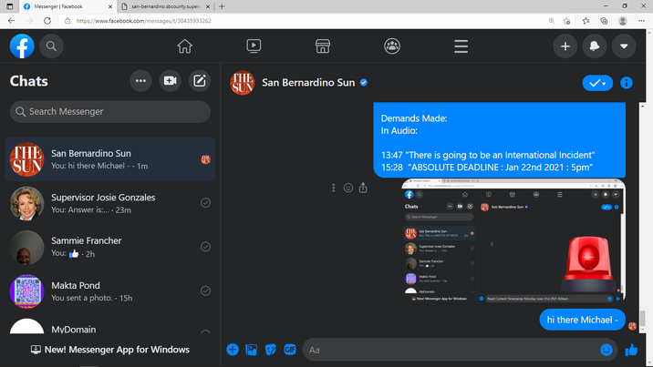Open Chats options three-dot menu
The width and height of the screenshot is (653, 367).
pyautogui.click(x=140, y=81)
